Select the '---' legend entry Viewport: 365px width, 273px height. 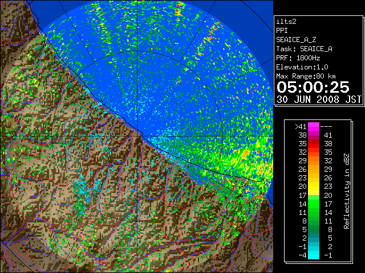point(326,127)
